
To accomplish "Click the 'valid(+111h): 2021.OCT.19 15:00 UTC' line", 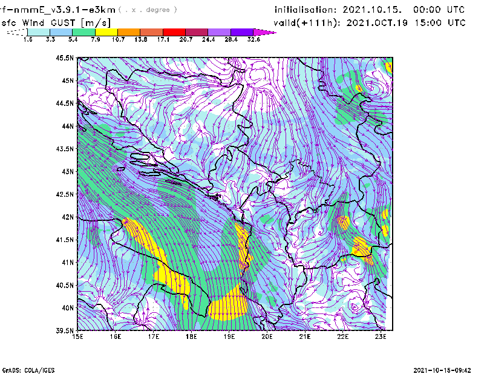I will (x=370, y=23).
